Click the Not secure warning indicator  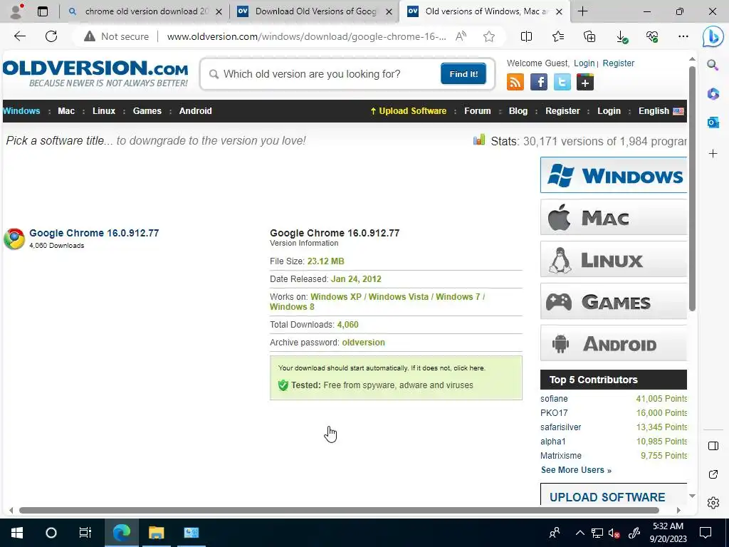click(x=116, y=36)
